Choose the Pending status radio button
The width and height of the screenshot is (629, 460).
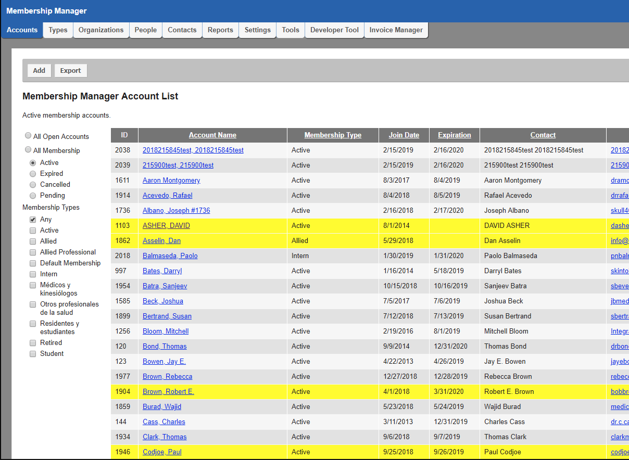pyautogui.click(x=33, y=196)
